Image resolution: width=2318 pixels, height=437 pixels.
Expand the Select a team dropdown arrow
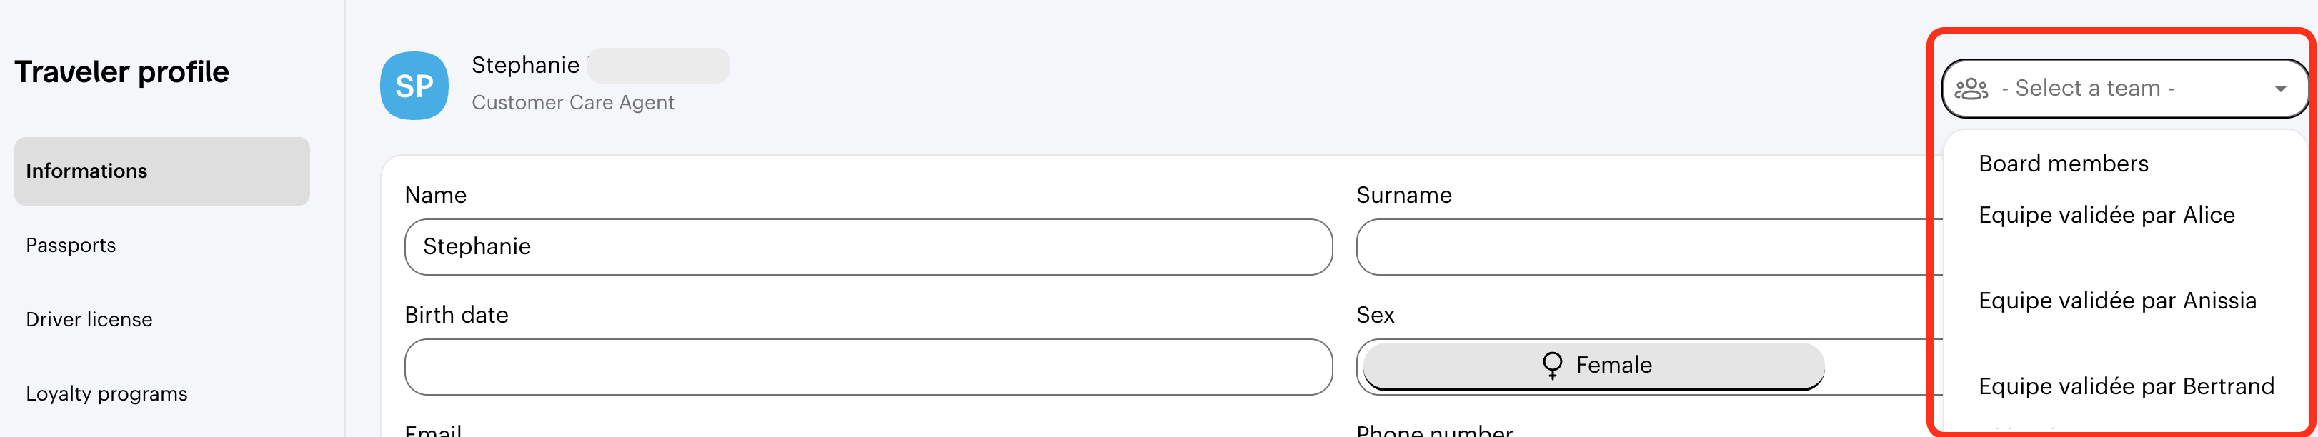tap(2279, 88)
